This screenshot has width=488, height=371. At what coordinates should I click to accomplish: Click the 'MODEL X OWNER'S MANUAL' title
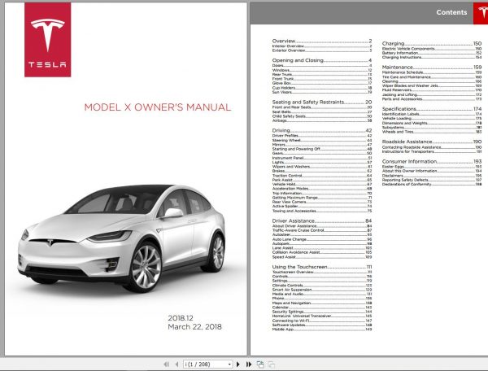[158, 107]
